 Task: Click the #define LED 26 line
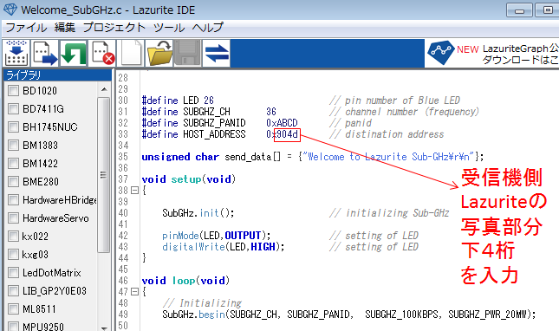pyautogui.click(x=178, y=101)
